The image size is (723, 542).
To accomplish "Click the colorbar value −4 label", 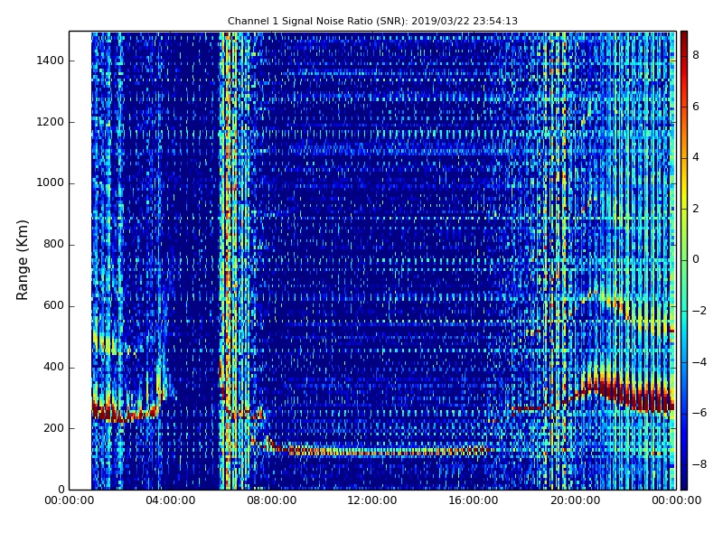I will tap(699, 362).
